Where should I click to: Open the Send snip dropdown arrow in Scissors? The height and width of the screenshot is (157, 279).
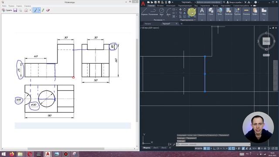(x=30, y=10)
